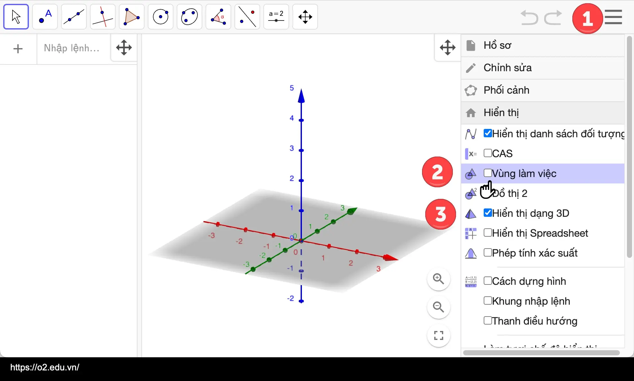The height and width of the screenshot is (381, 634).
Task: Click the Chỉnh sửa pencil icon
Action: (x=471, y=68)
